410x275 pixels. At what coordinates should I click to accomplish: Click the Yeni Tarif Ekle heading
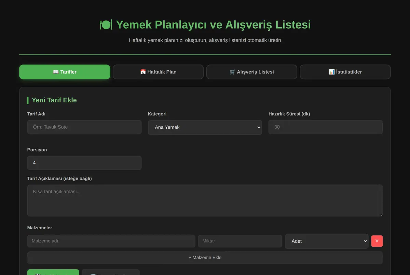(x=54, y=100)
